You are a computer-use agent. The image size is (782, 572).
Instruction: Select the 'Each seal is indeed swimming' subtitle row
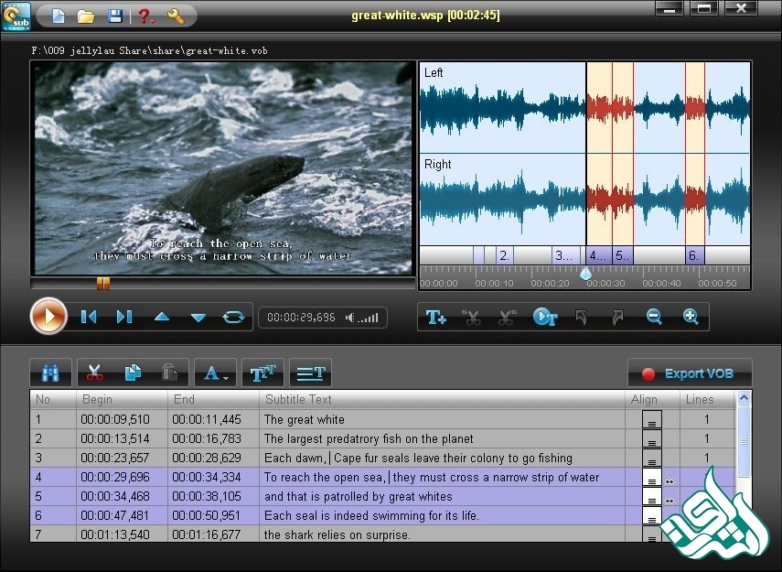[x=370, y=515]
